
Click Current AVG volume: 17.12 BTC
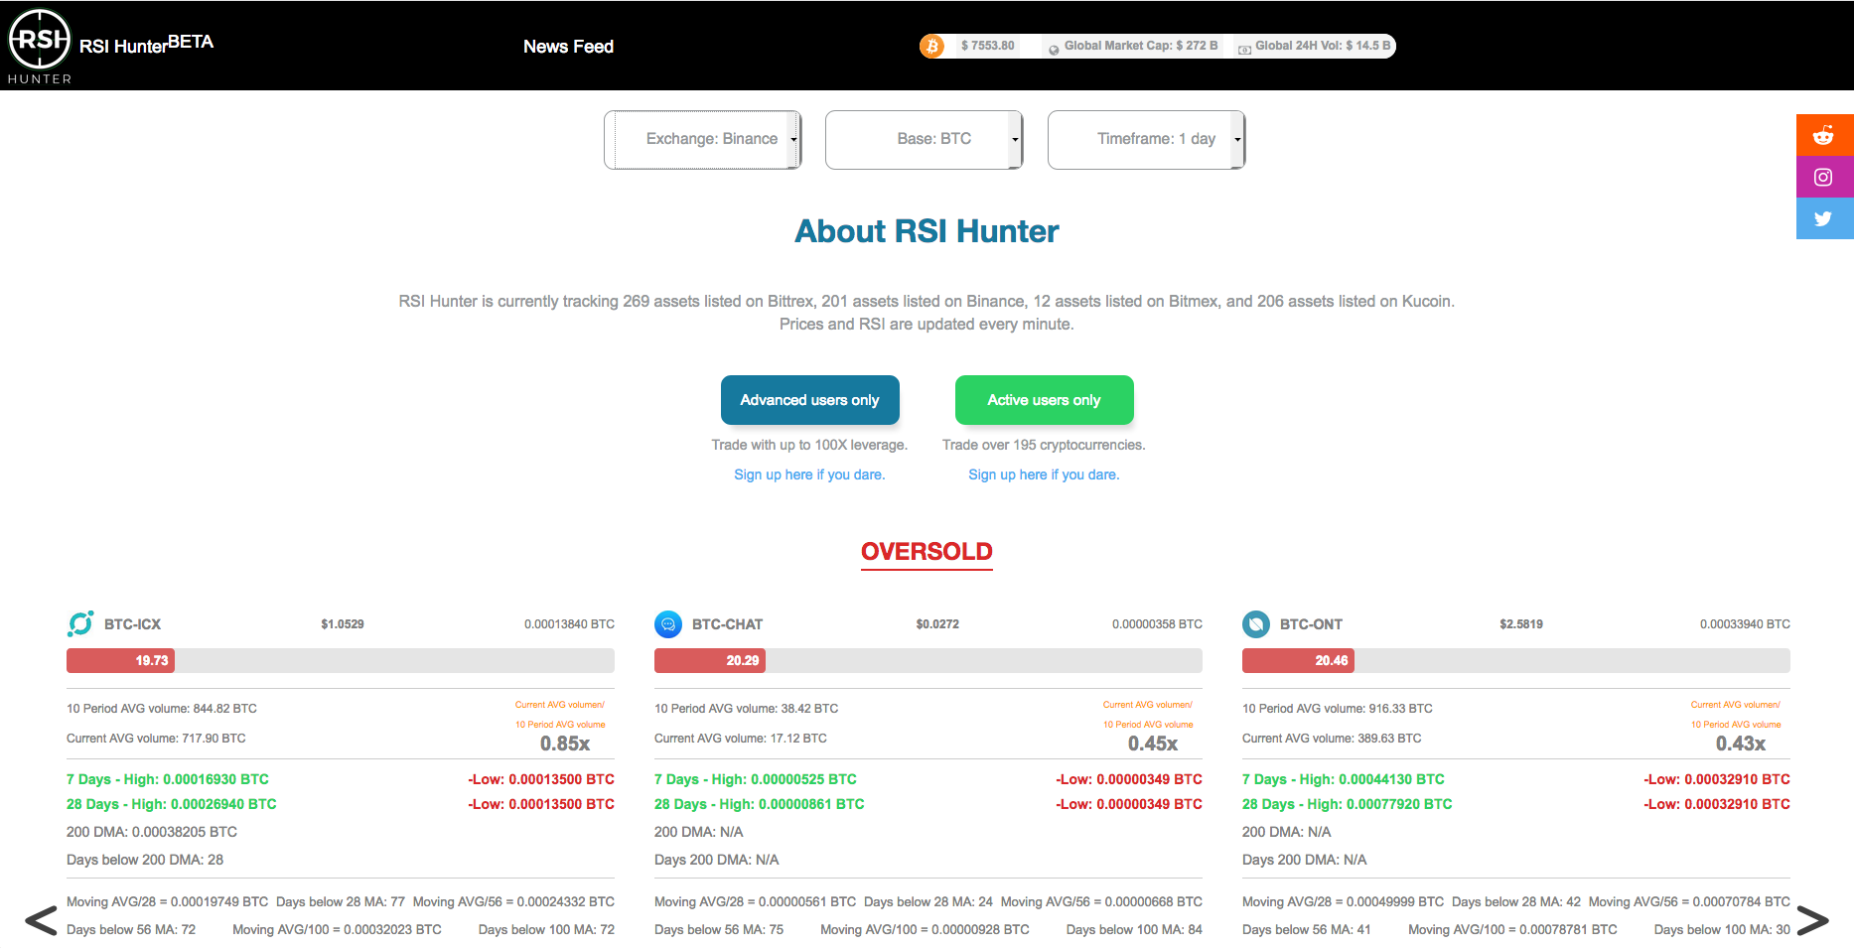point(741,739)
